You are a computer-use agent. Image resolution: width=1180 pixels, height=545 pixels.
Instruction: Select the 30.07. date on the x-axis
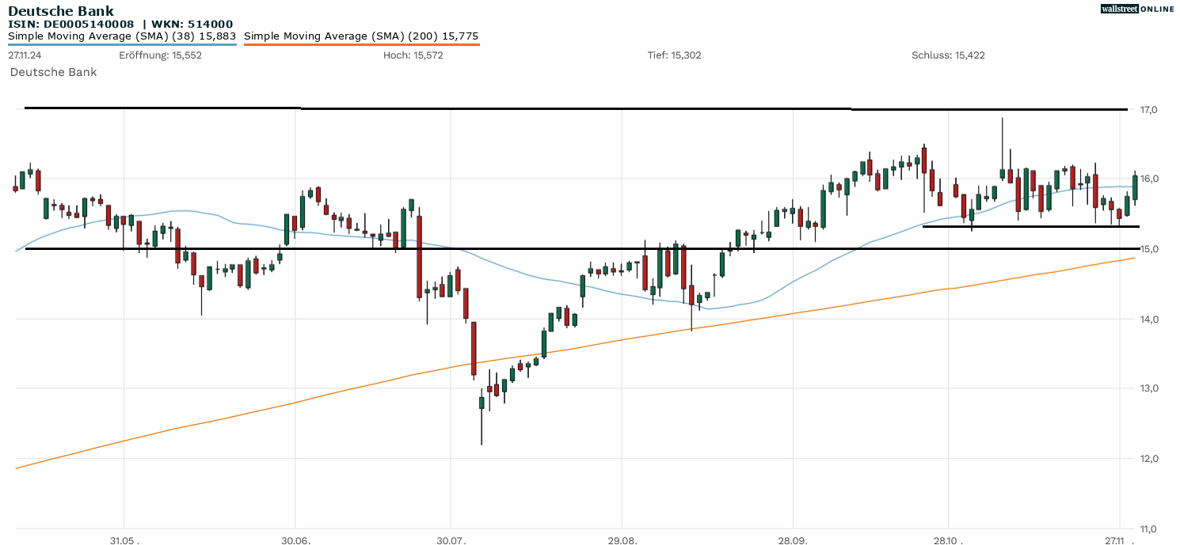click(450, 541)
